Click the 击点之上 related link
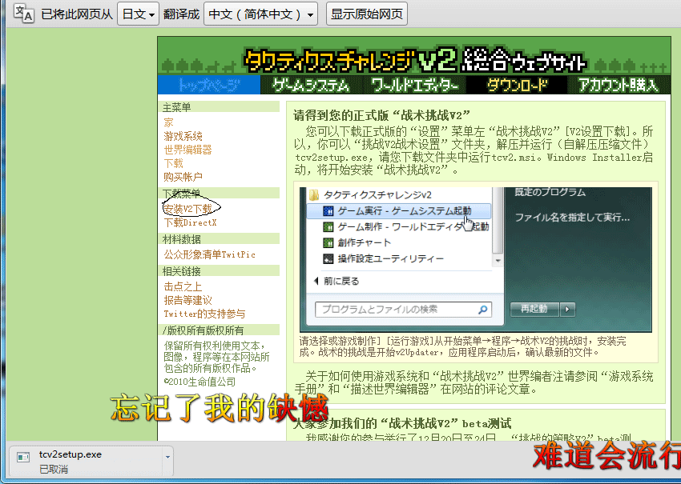This screenshot has height=484, width=681. pyautogui.click(x=183, y=286)
